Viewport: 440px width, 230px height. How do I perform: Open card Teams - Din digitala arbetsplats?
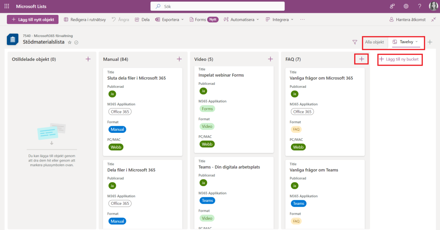234,193
